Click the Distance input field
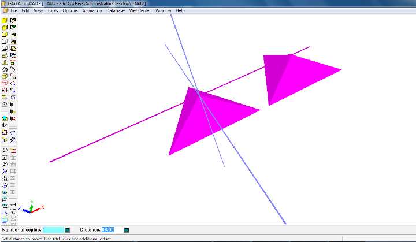Viewport: 416px width, 242px height. coord(108,230)
